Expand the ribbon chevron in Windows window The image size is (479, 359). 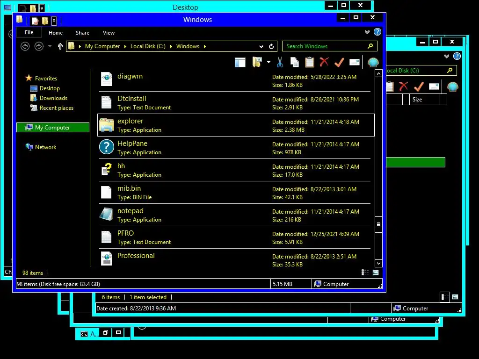(x=367, y=32)
